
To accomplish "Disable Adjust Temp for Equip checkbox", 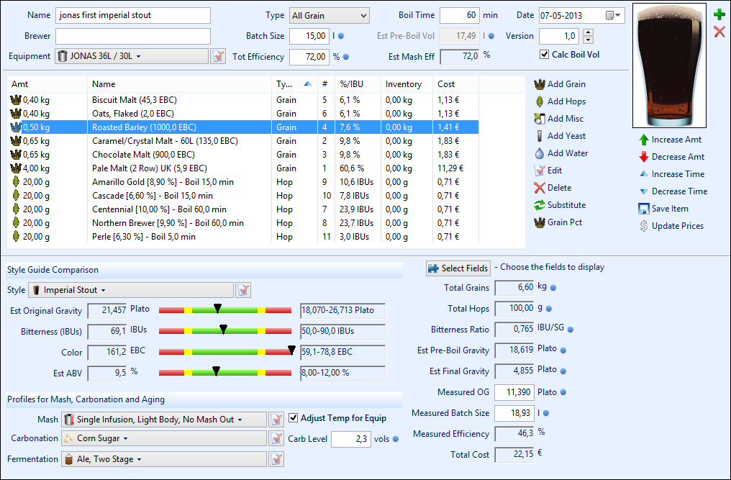I will (x=293, y=418).
